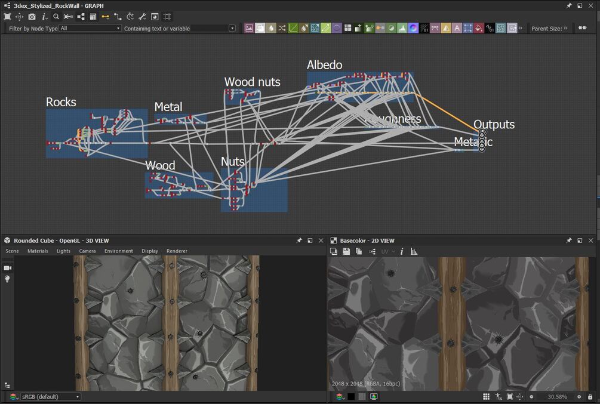Take a graph snapshot with camera icon
This screenshot has width=600, height=404.
(32, 17)
